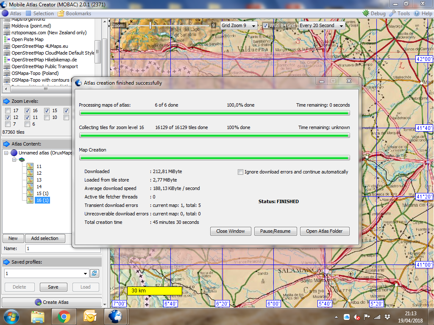The image size is (434, 325).
Task: Click map 12 icon in atlas tree
Action: click(x=30, y=173)
